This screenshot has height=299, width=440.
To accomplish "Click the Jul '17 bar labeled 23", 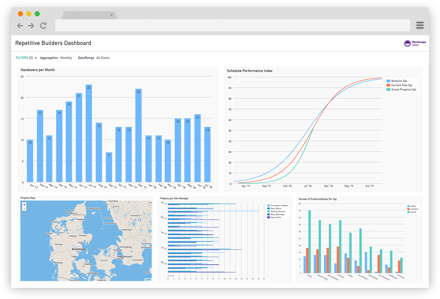I will 89,133.
